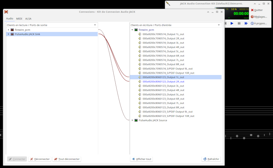Select firewire_pcm label in input clients list
This screenshot has width=273, height=168.
pyautogui.click(x=146, y=30)
